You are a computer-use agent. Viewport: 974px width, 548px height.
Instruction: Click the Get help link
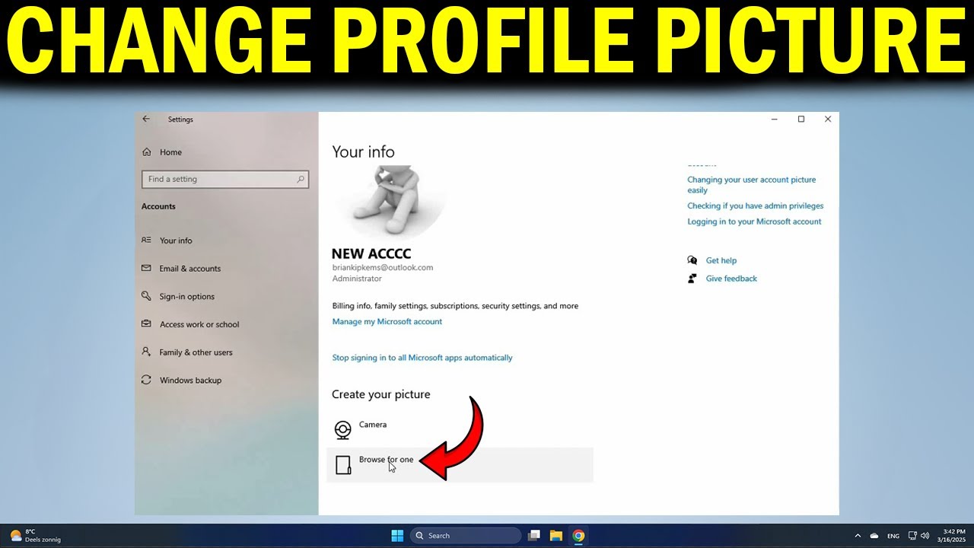point(721,260)
